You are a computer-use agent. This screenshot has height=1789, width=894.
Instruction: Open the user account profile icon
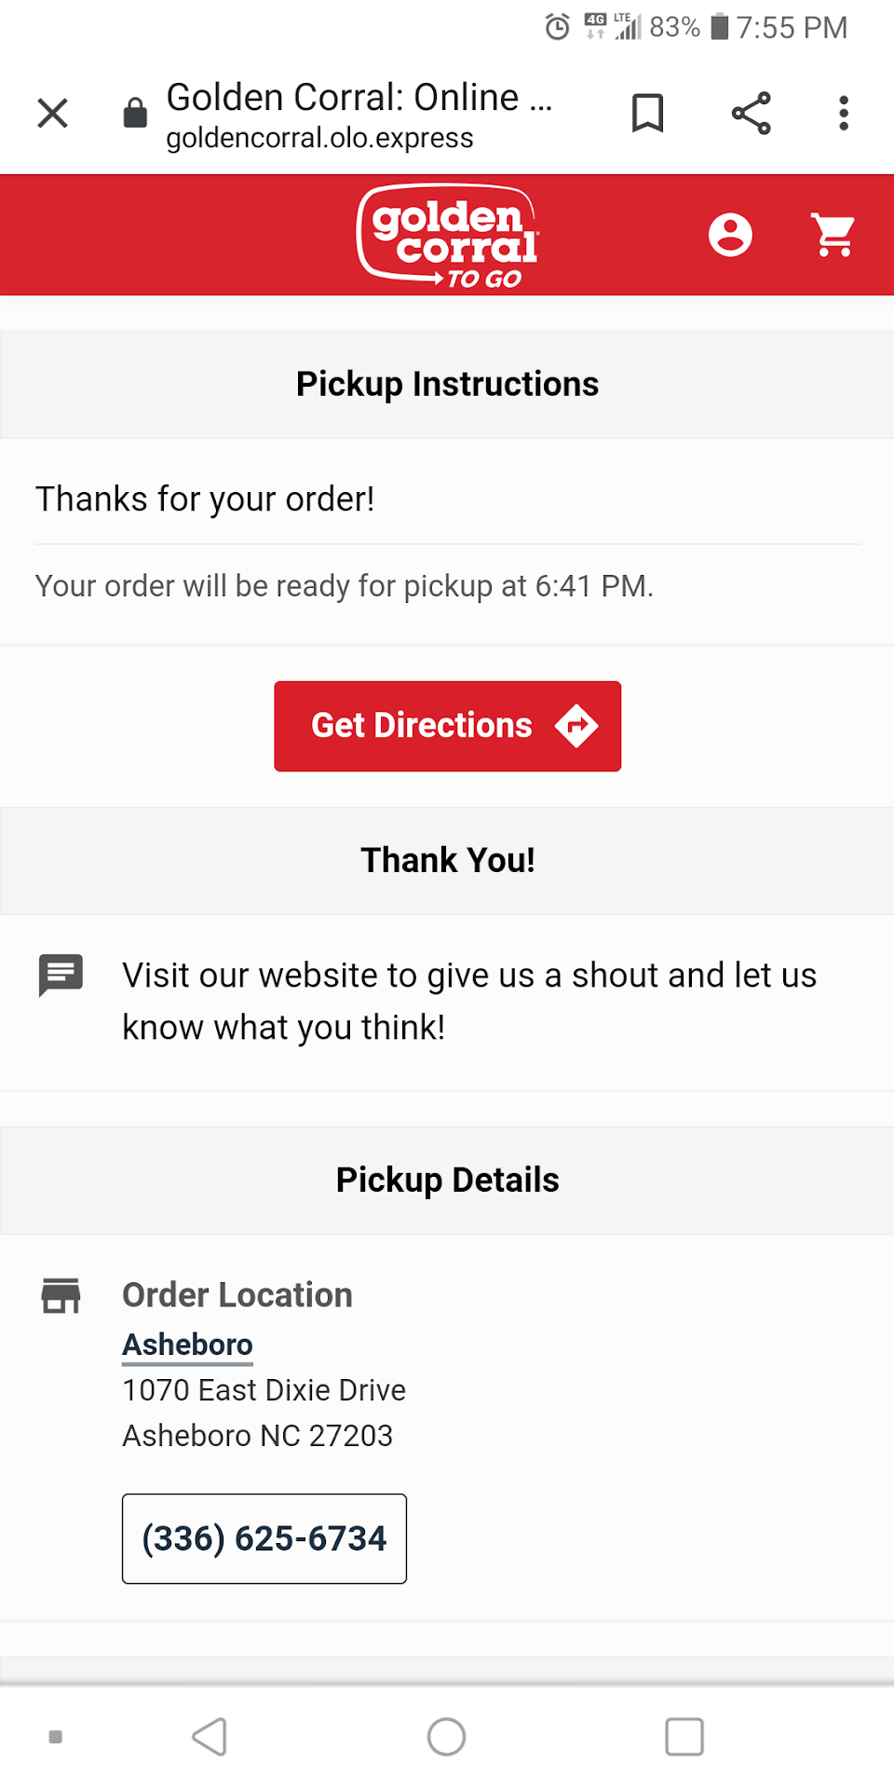pos(730,235)
